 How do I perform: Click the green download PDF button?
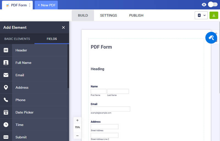[x=214, y=15]
